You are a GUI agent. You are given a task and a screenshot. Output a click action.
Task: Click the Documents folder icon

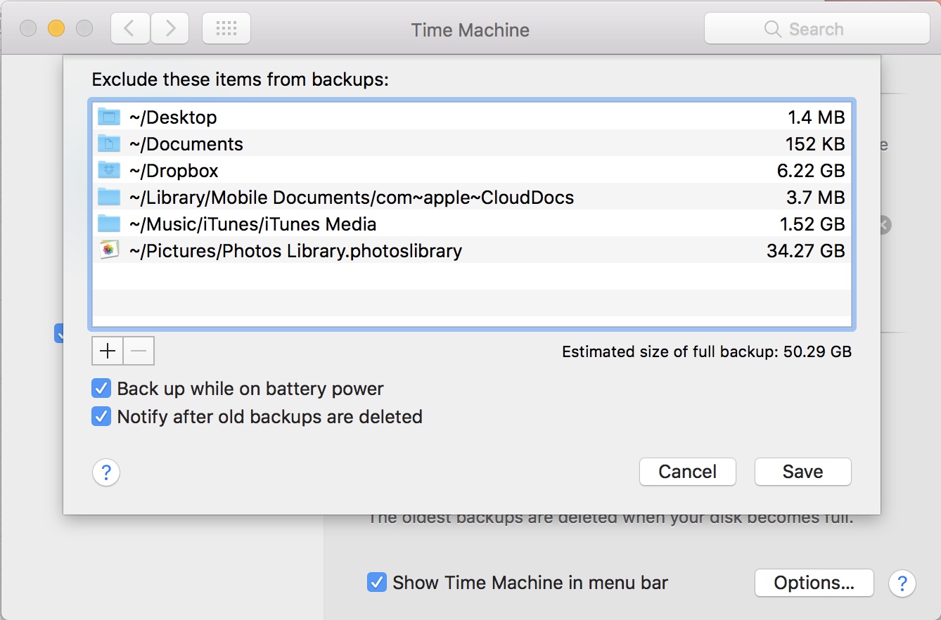point(109,143)
